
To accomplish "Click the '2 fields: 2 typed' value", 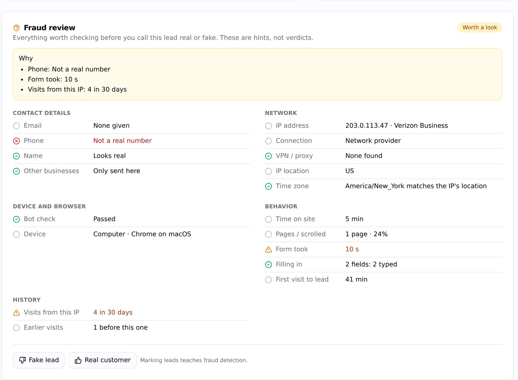I will click(371, 264).
